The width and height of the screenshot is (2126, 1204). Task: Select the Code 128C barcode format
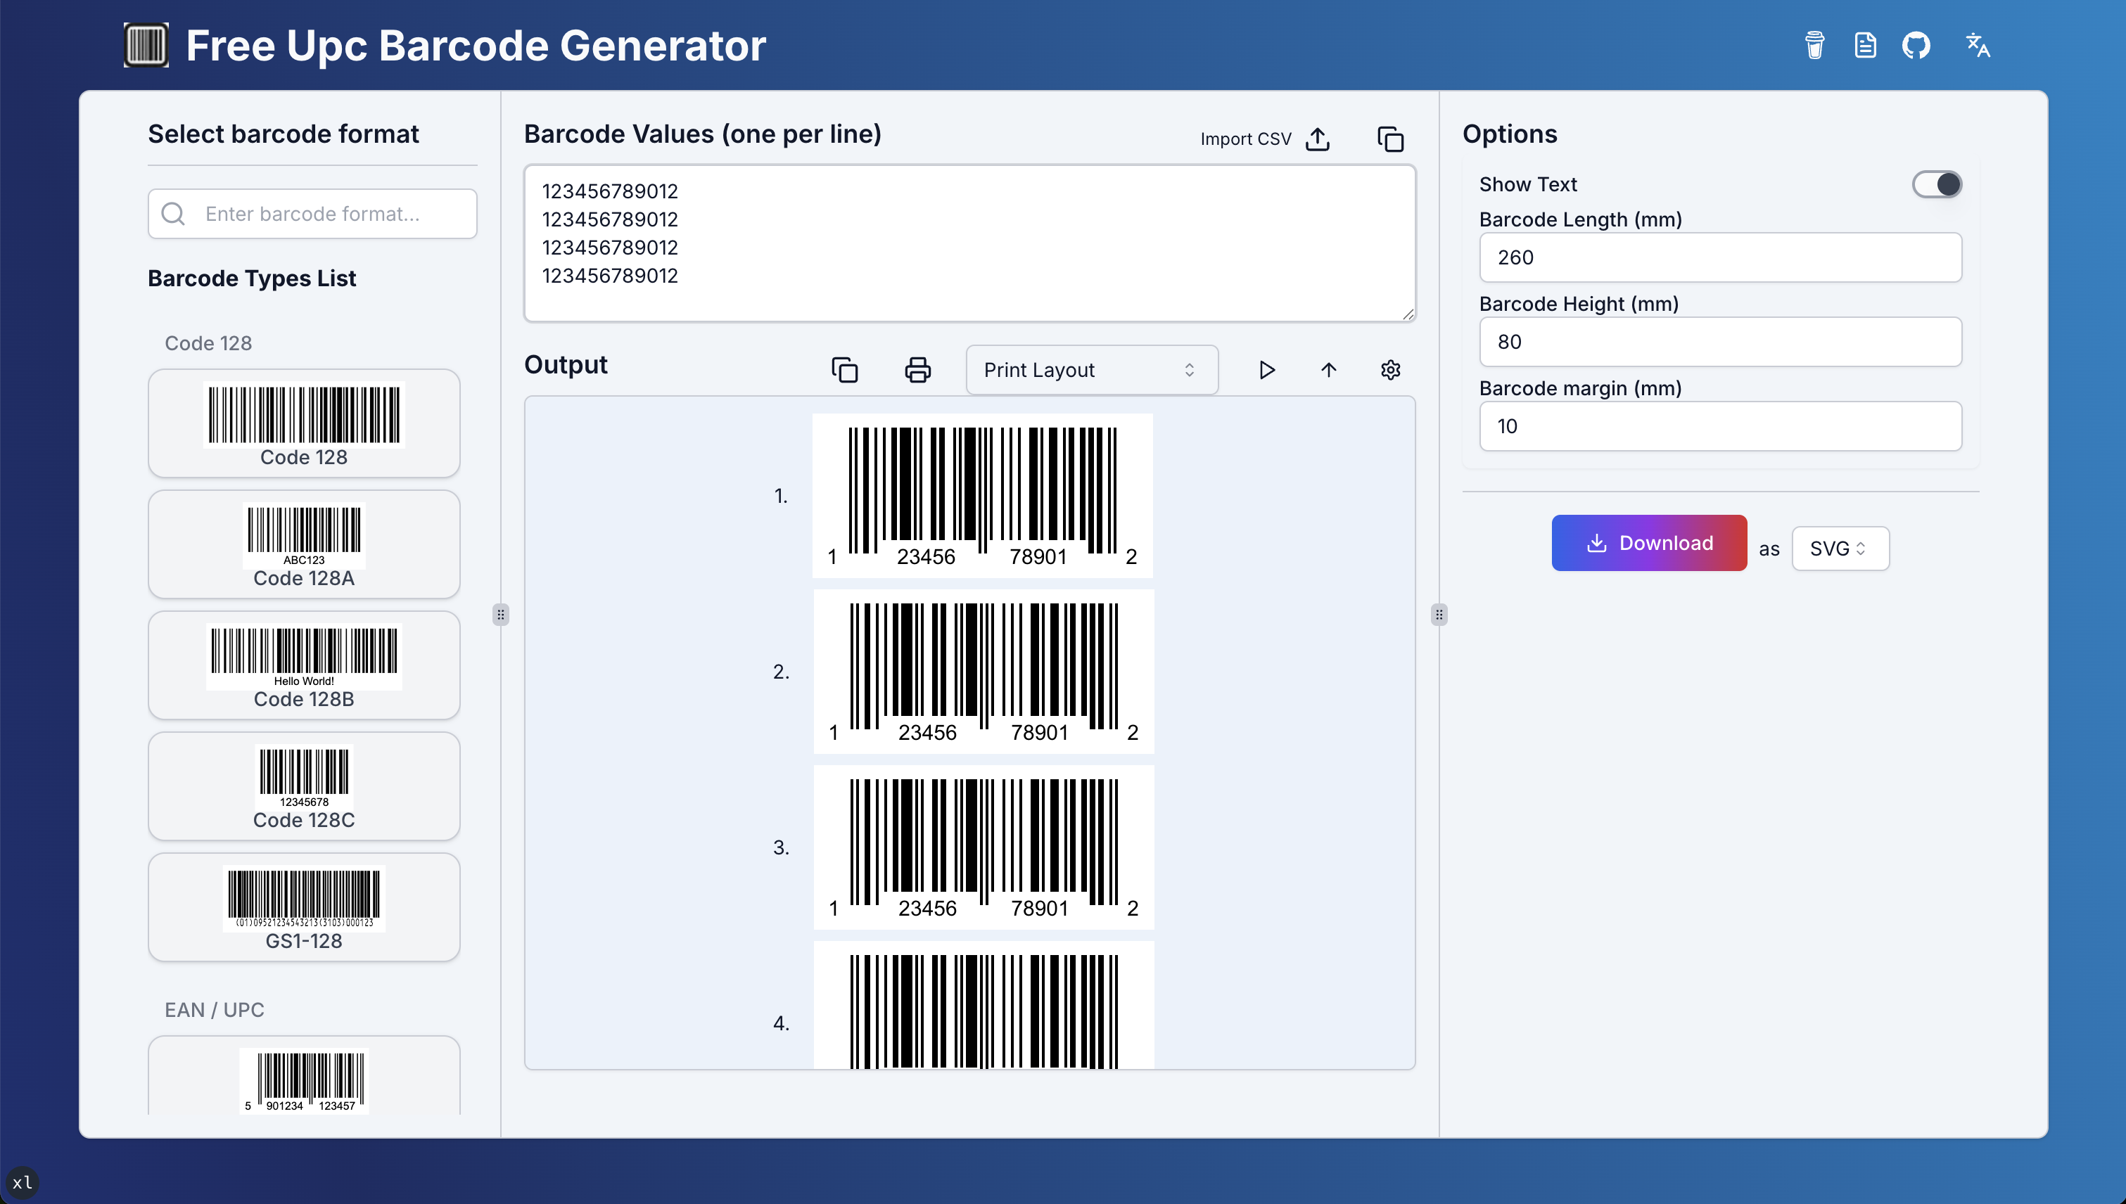(x=304, y=786)
